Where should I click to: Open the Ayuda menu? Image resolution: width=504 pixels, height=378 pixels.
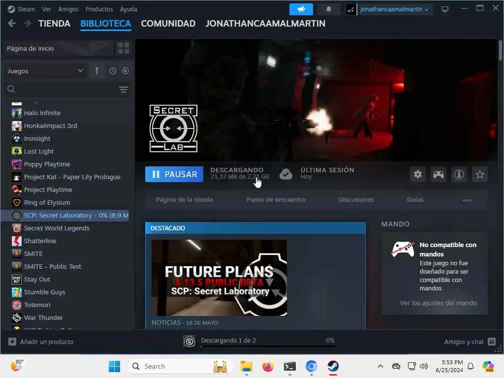point(128,9)
